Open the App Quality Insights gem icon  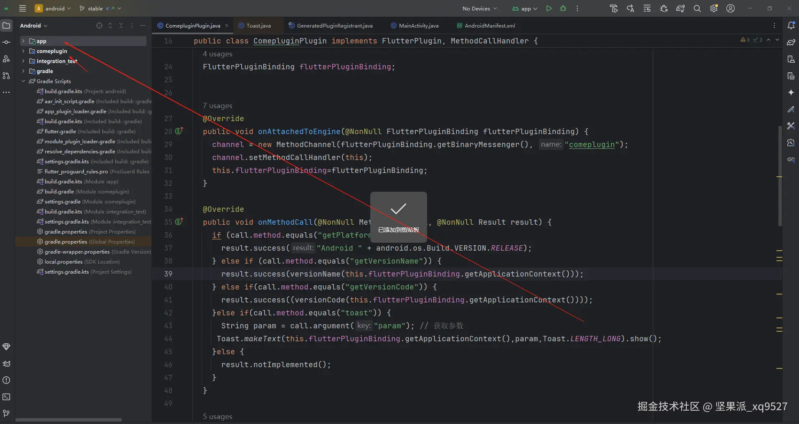point(6,347)
